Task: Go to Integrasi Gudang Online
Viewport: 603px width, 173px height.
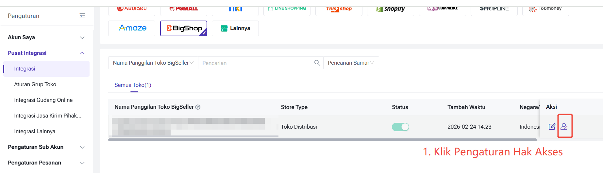Action: [x=43, y=100]
